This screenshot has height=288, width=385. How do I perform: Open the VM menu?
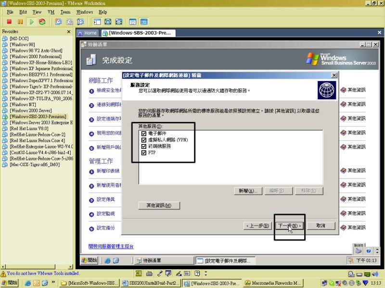tap(51, 12)
